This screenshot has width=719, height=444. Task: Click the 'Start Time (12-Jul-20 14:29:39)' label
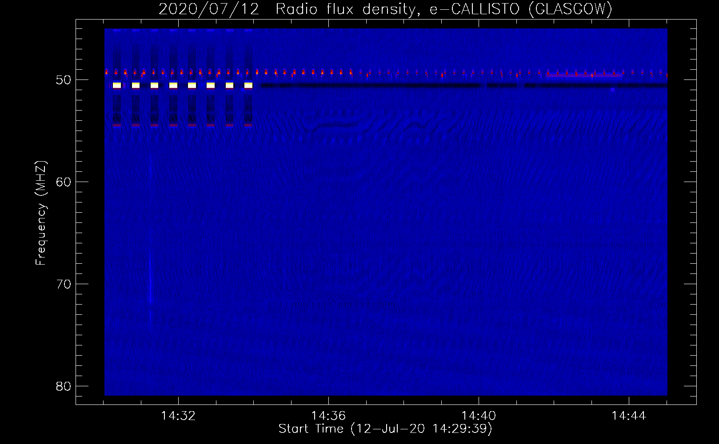tap(385, 428)
